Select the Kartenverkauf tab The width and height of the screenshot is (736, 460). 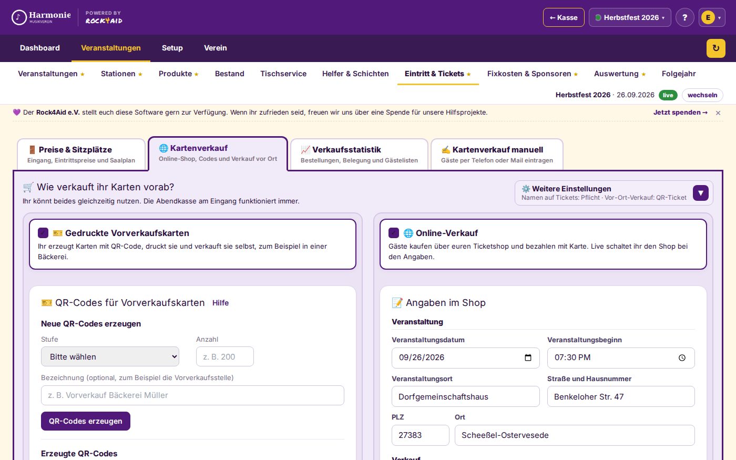218,154
